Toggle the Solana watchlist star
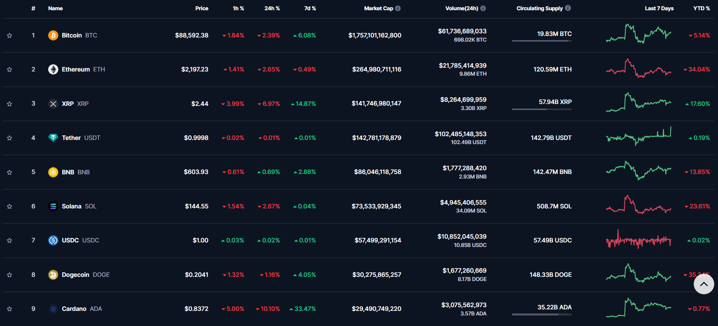Viewport: 718px width, 326px height. (x=9, y=206)
